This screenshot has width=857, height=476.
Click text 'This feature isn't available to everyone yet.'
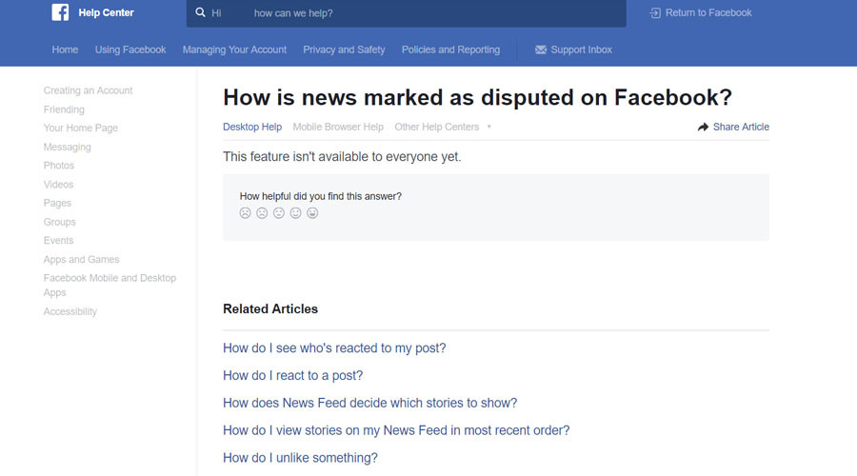tap(342, 157)
